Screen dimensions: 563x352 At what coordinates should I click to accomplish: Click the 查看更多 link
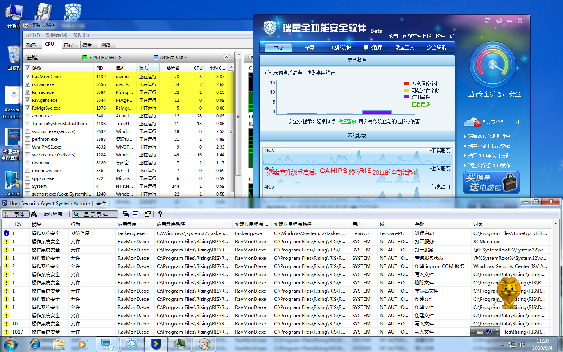tap(421, 105)
